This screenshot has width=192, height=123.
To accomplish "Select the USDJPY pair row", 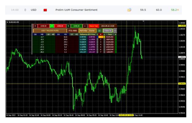I will click(110, 52).
